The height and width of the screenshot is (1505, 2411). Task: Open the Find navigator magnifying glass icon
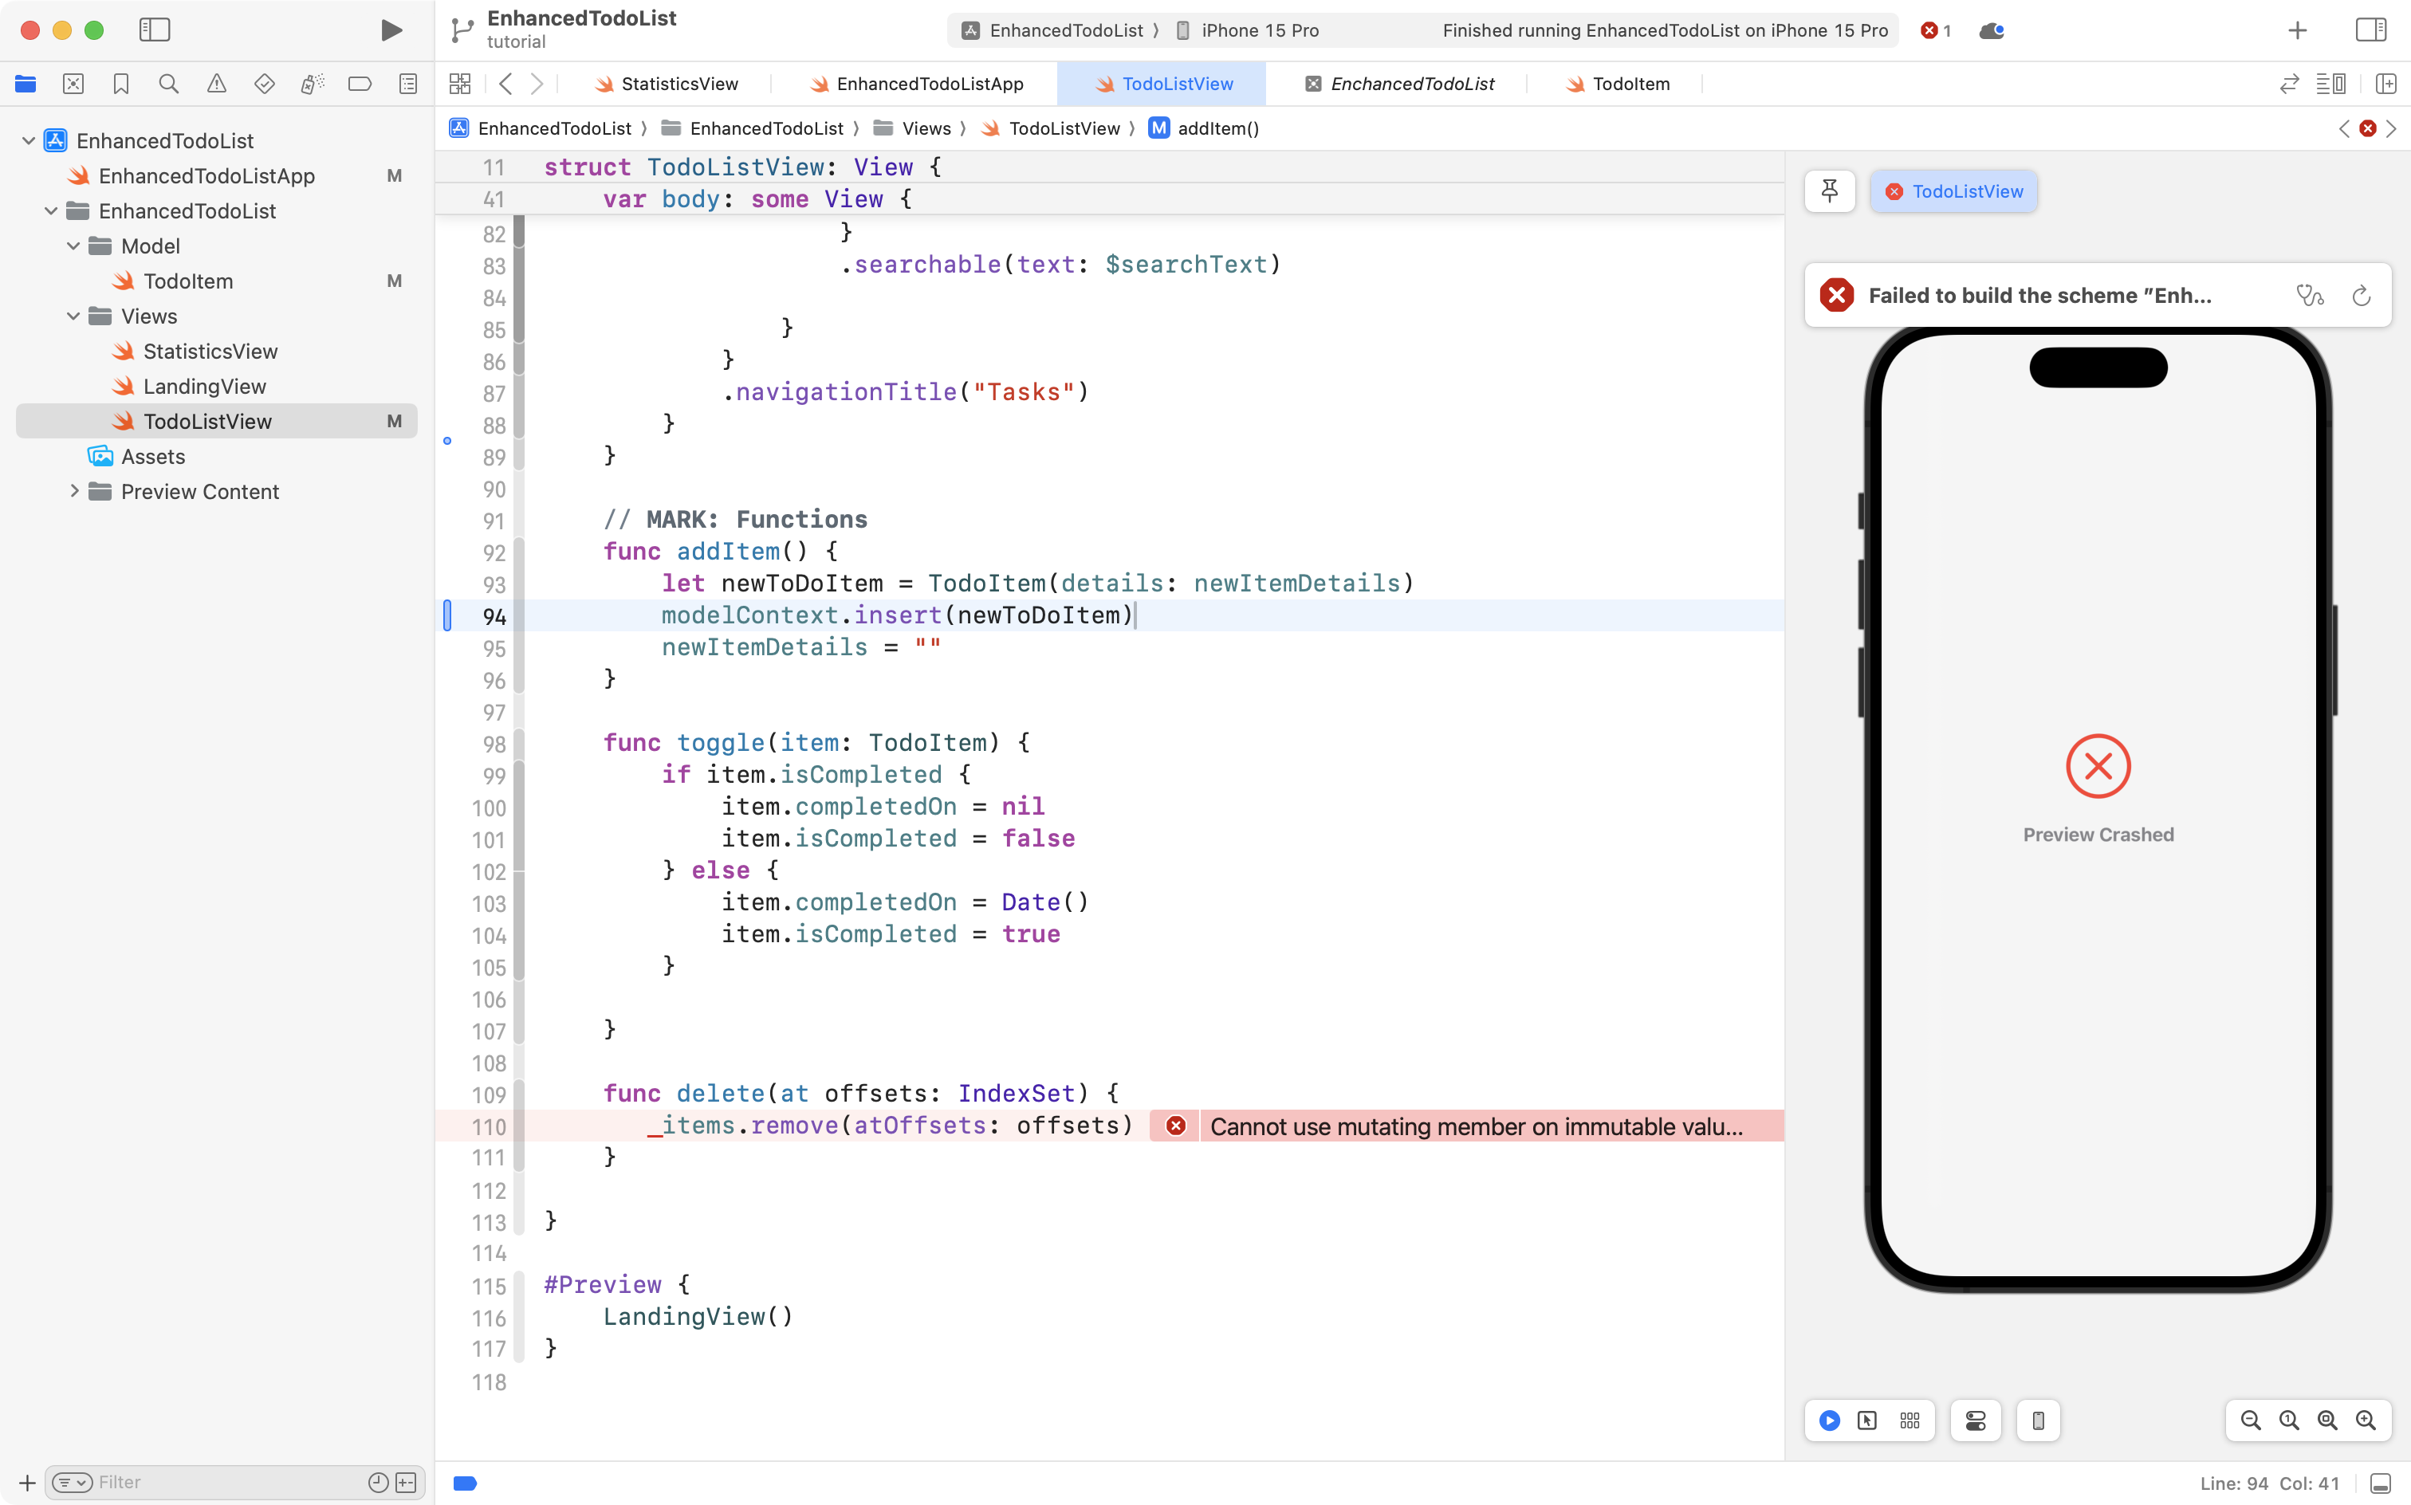point(168,84)
